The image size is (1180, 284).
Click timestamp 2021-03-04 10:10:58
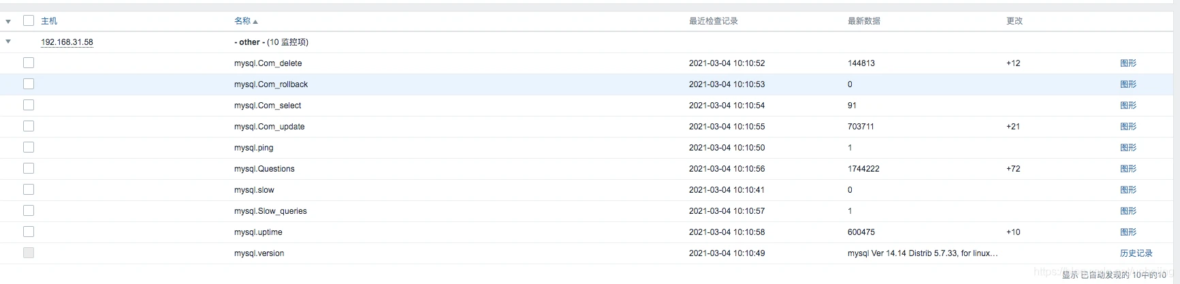point(727,232)
